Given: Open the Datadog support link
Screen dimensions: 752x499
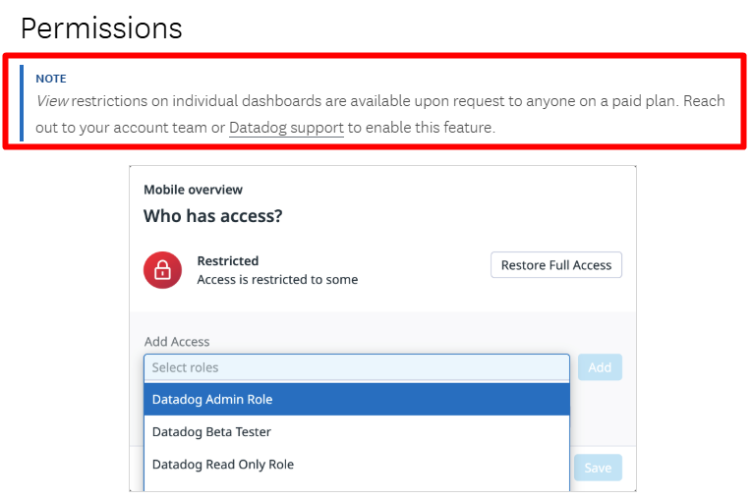Looking at the screenshot, I should tap(286, 128).
